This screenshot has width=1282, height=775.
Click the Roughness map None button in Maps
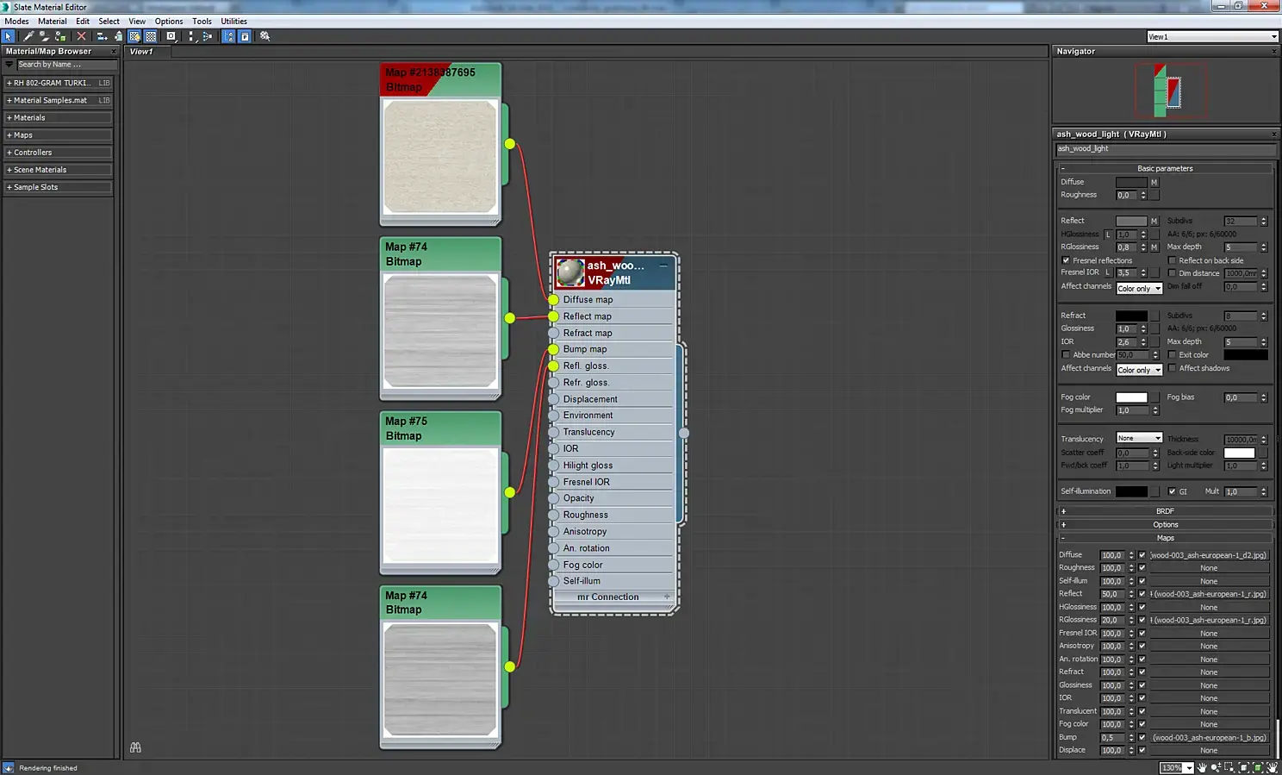pyautogui.click(x=1209, y=568)
